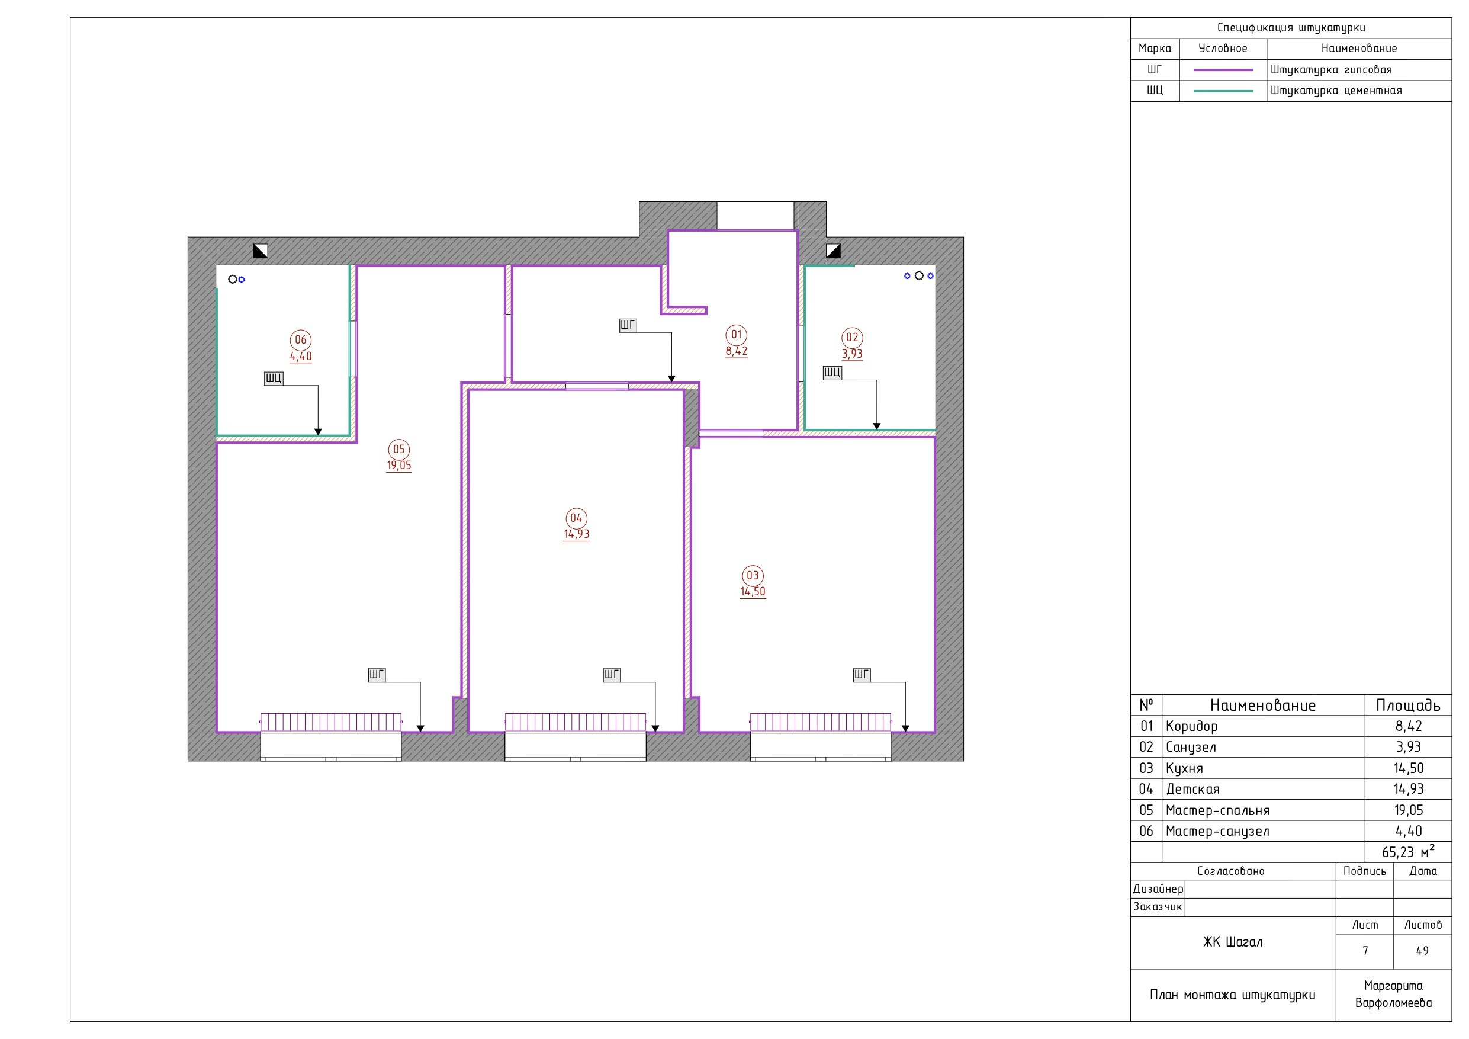This screenshot has height=1039, width=1469.
Task: Select total area '65,23 м²' cell
Action: point(1408,852)
